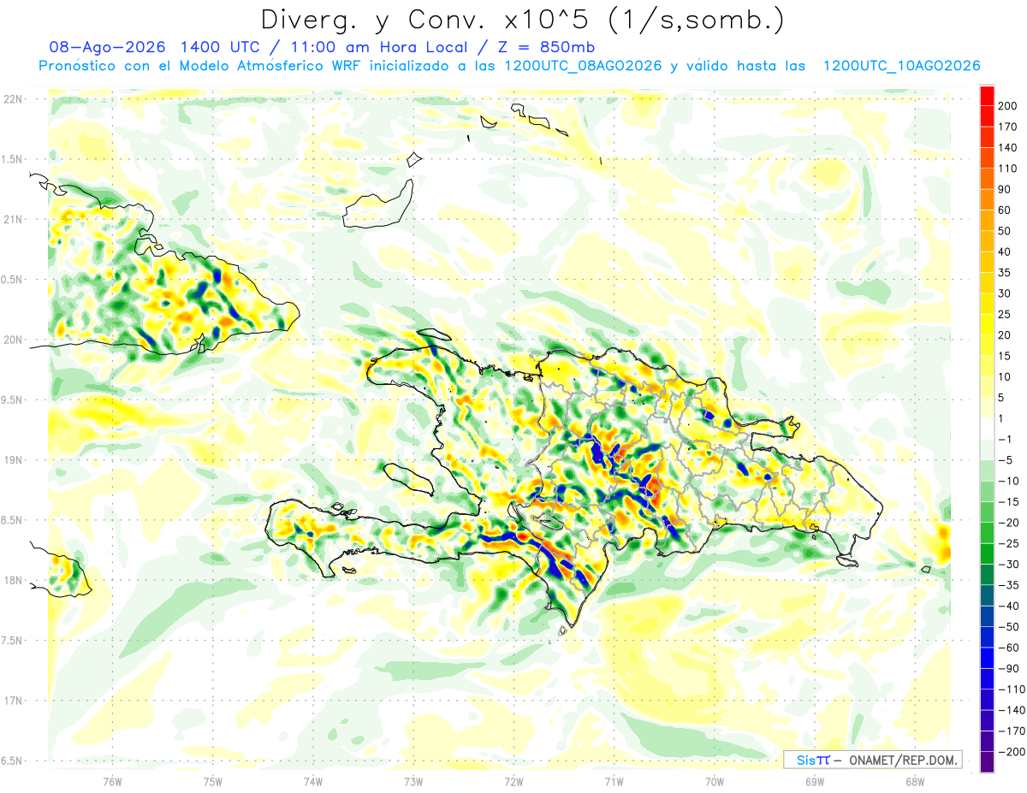Click the '19N' latitude label

[12, 459]
